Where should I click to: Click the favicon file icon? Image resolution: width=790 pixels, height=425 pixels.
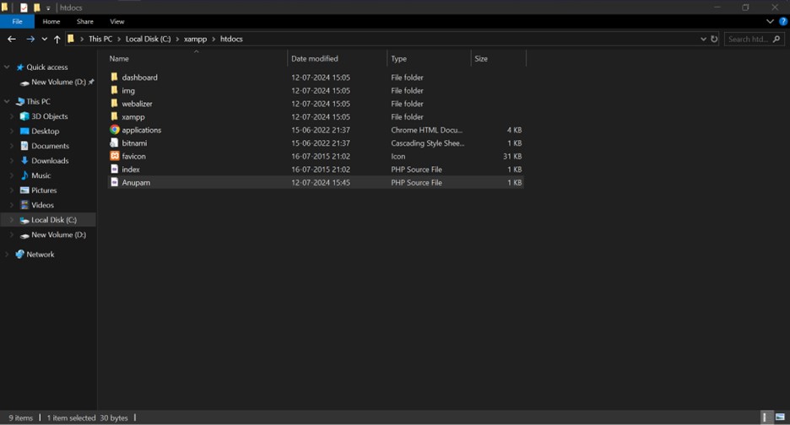(115, 156)
